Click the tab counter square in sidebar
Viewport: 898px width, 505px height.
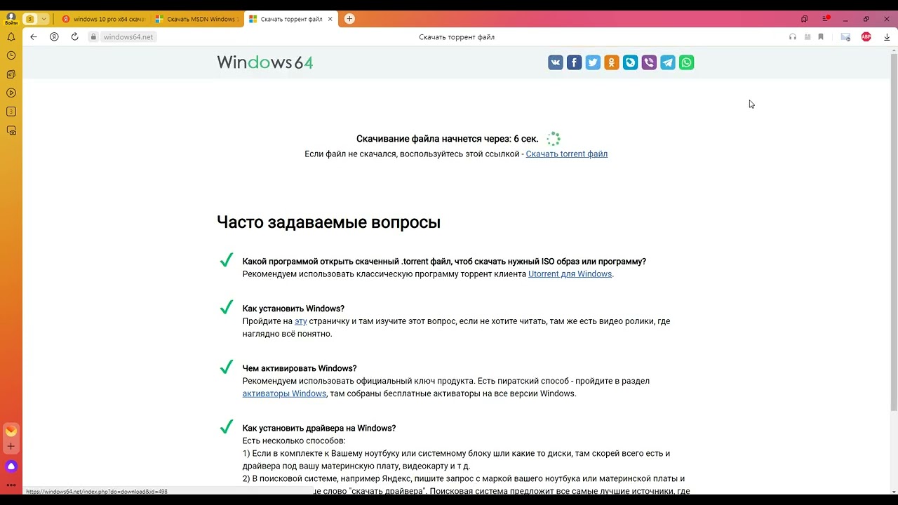point(11,112)
